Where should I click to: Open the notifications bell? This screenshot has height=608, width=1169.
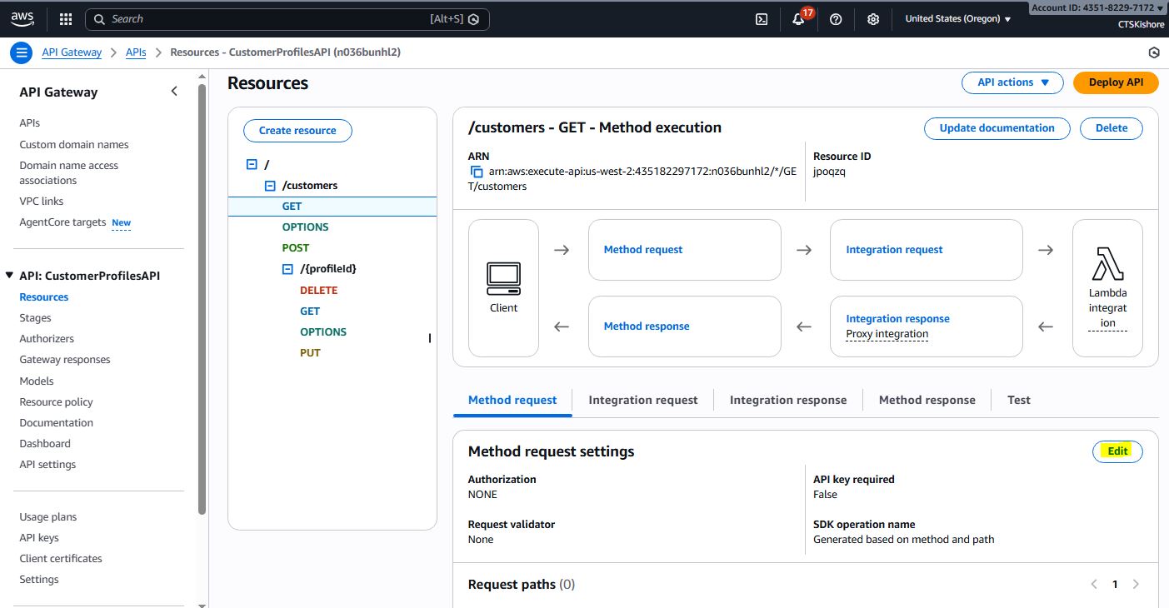(x=798, y=19)
